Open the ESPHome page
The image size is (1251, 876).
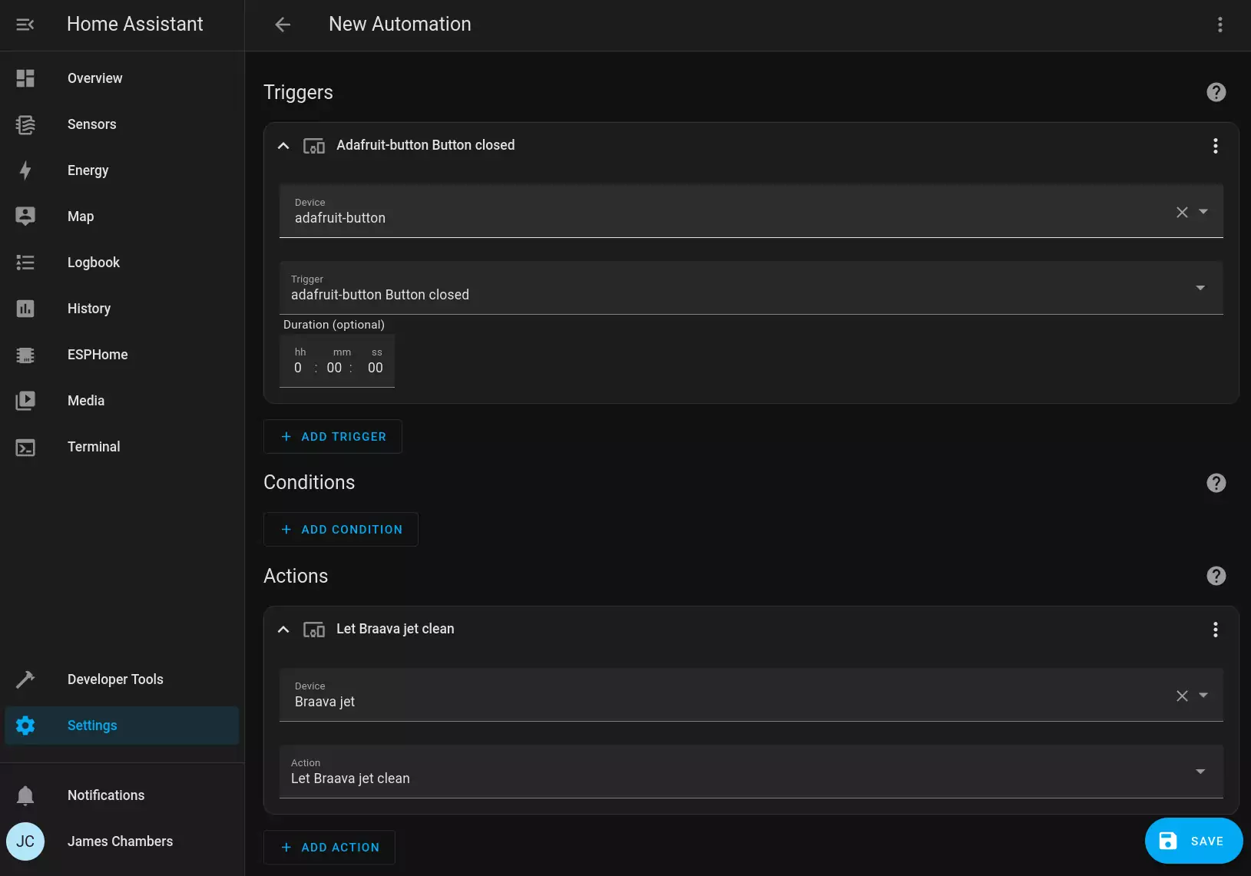pos(122,355)
